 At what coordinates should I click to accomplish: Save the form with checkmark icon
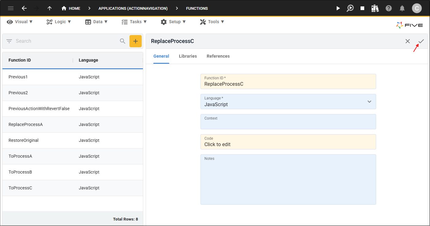coord(421,41)
